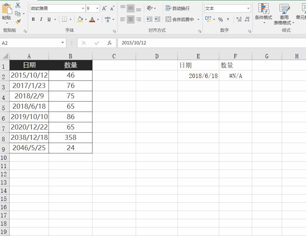Open the wén phonetic guide tool
The image size is (306, 236).
pyautogui.click(x=107, y=19)
